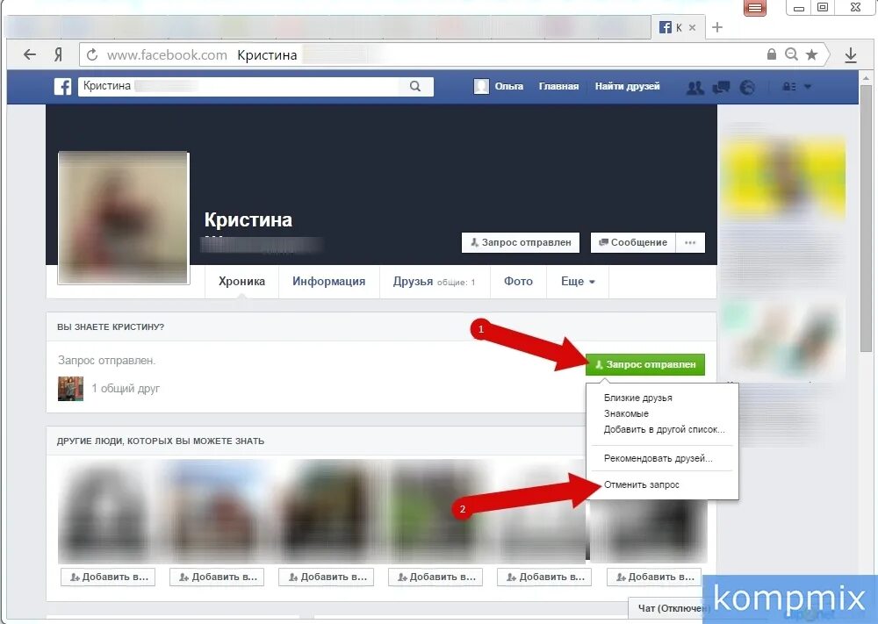Open the third suggested person's photo
878x624 pixels.
[327, 511]
